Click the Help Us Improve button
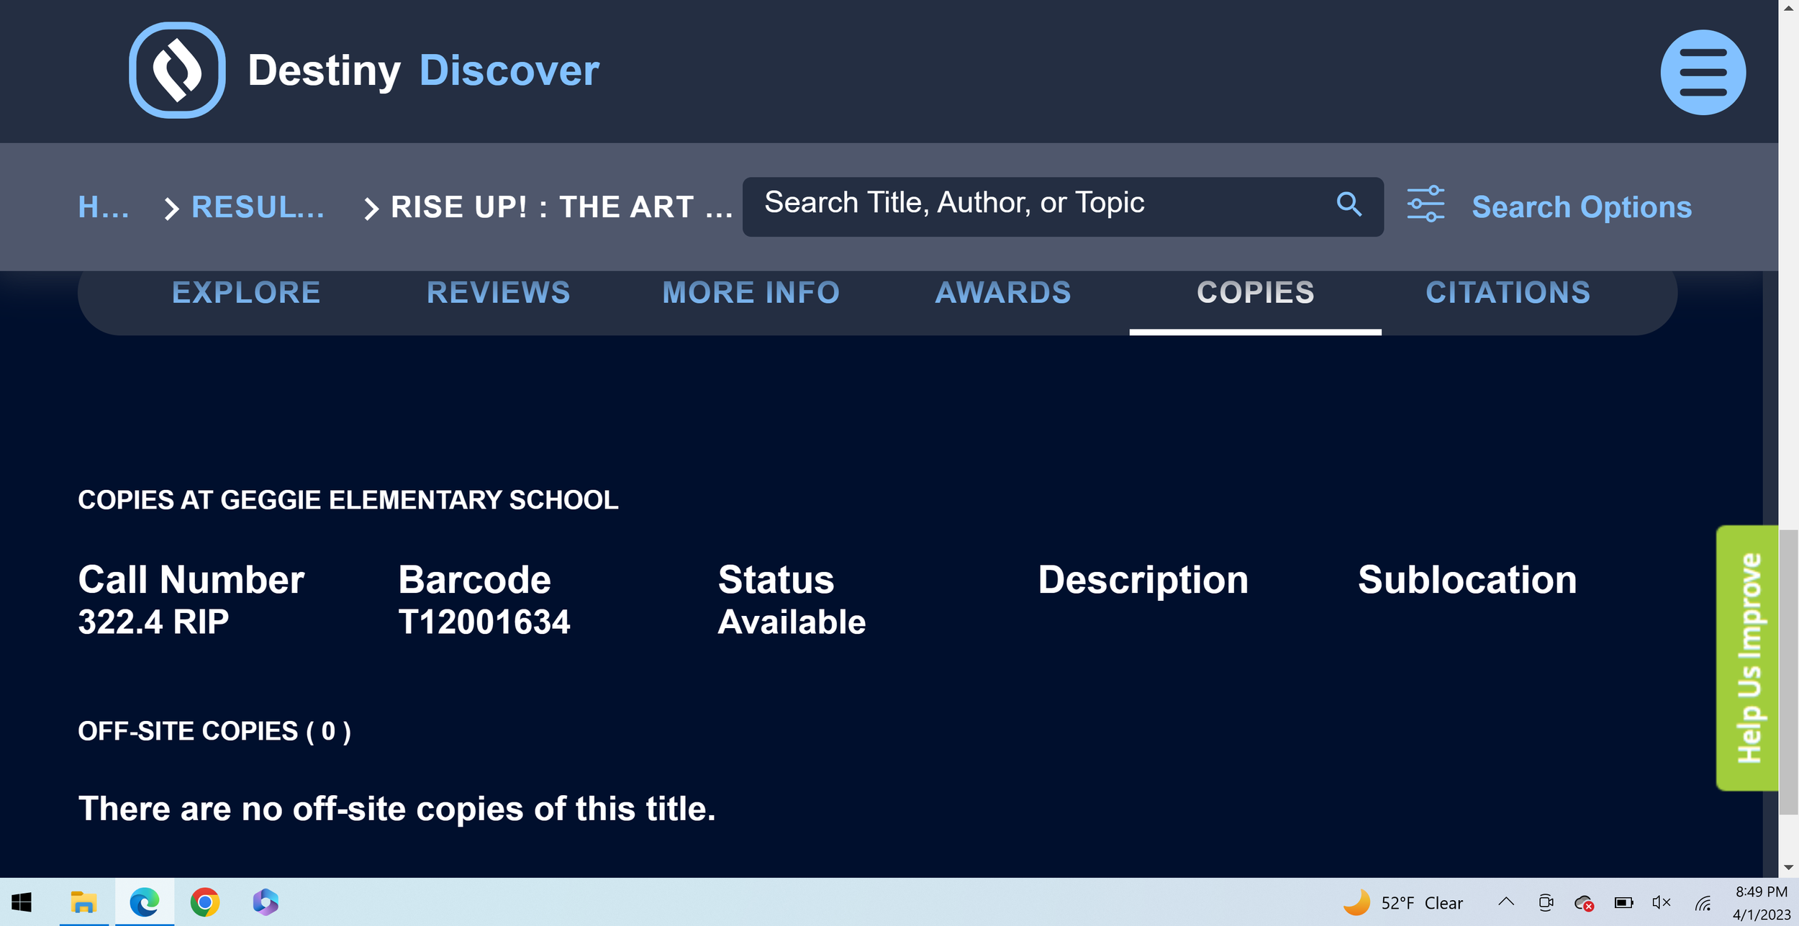Screen dimensions: 1799x926 coord(1749,658)
